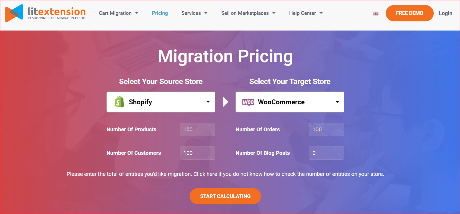
Task: Click the START CALCULATING button
Action: point(225,196)
